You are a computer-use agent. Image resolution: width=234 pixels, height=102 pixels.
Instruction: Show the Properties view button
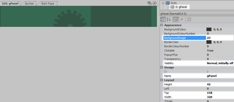(176, 19)
